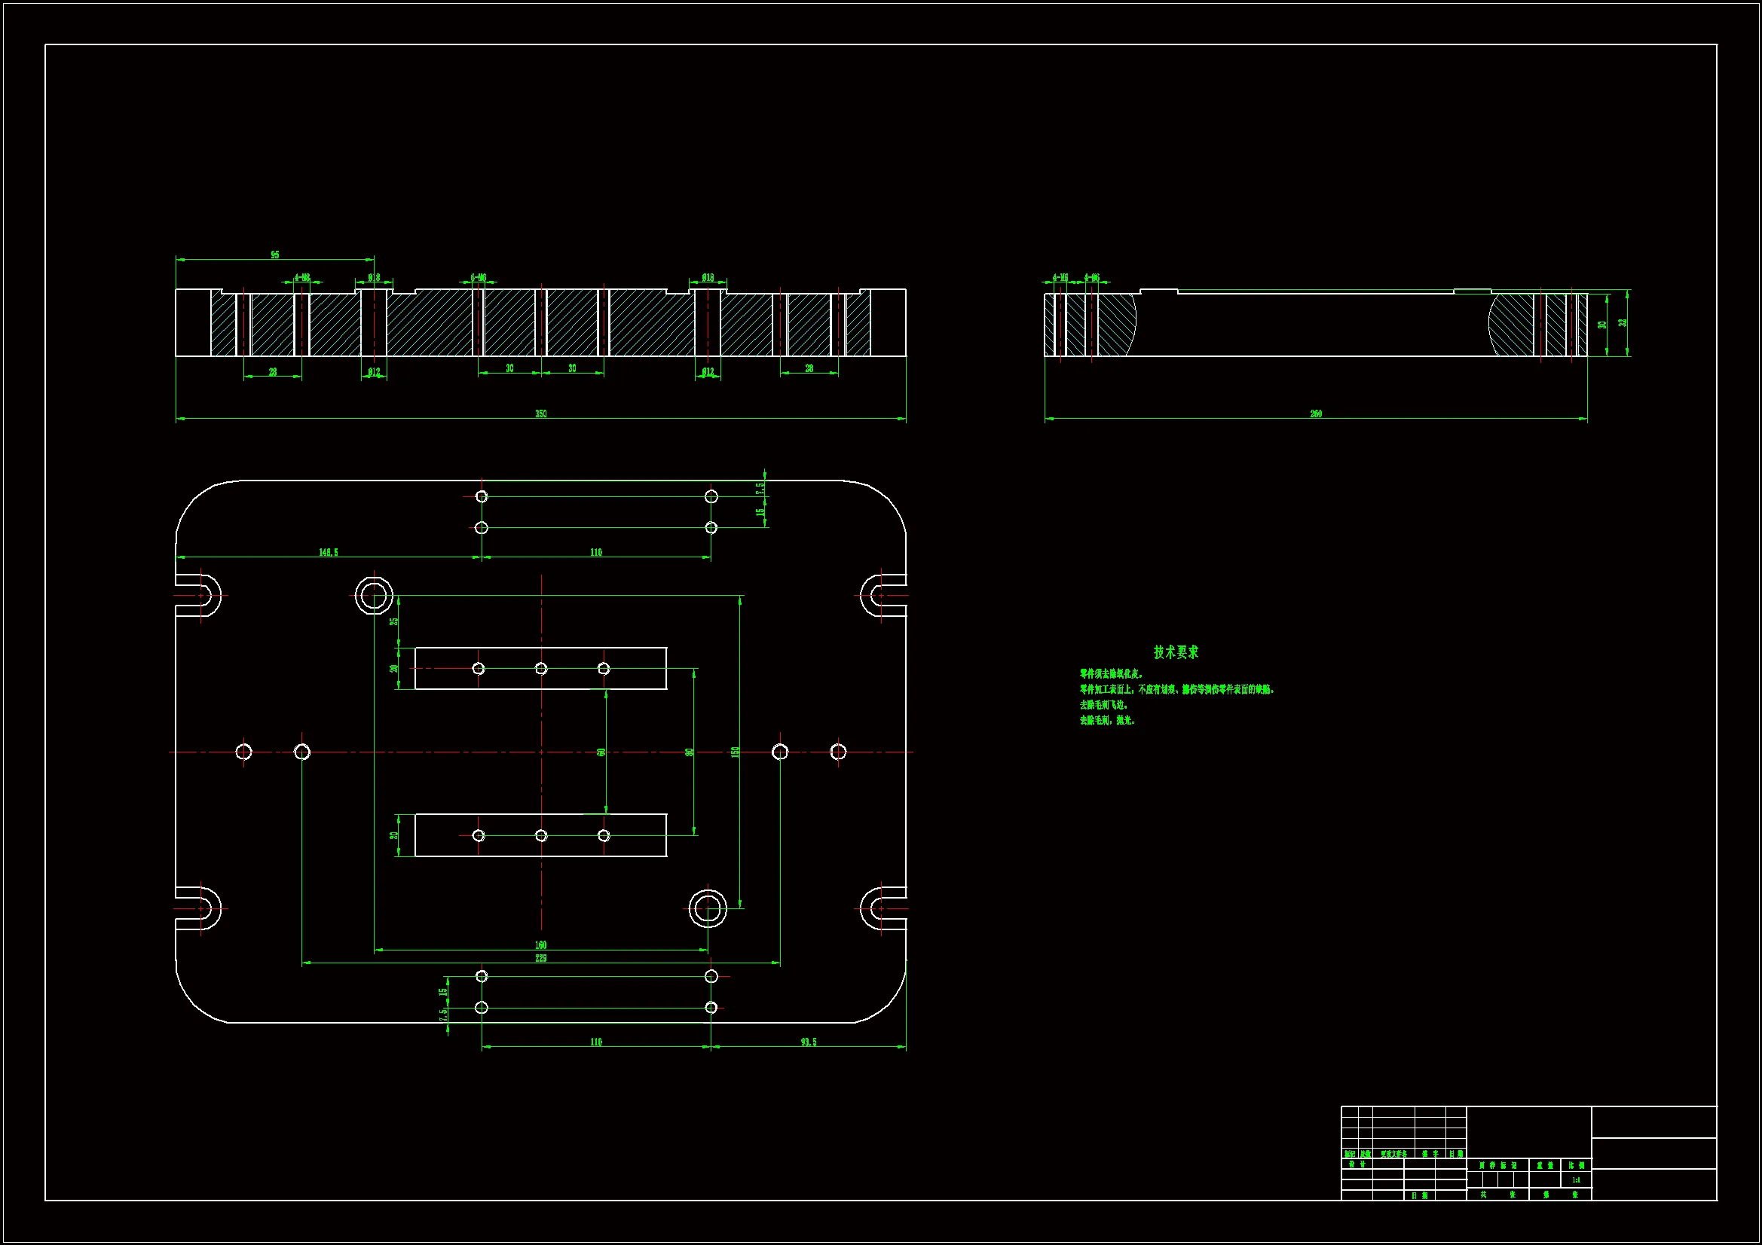Select the lower-right large counterbored hole
The height and width of the screenshot is (1245, 1762).
click(x=707, y=908)
